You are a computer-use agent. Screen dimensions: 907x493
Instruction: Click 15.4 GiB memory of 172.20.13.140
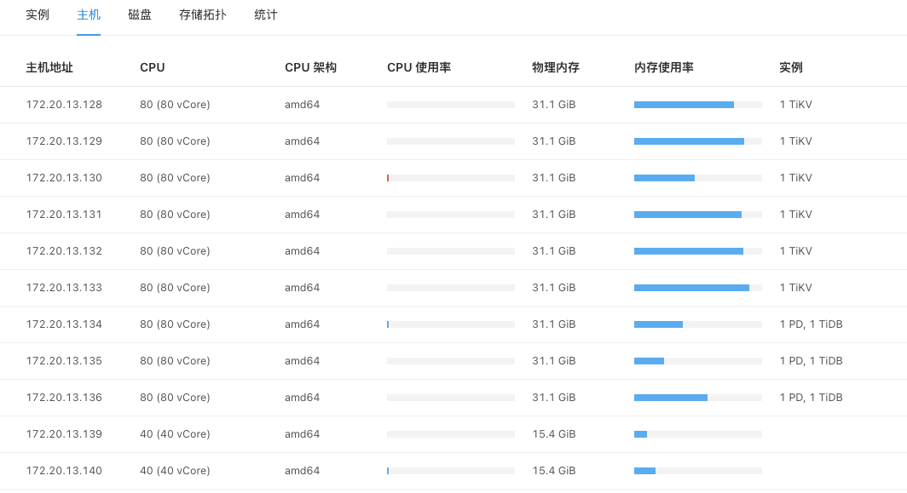pos(554,471)
